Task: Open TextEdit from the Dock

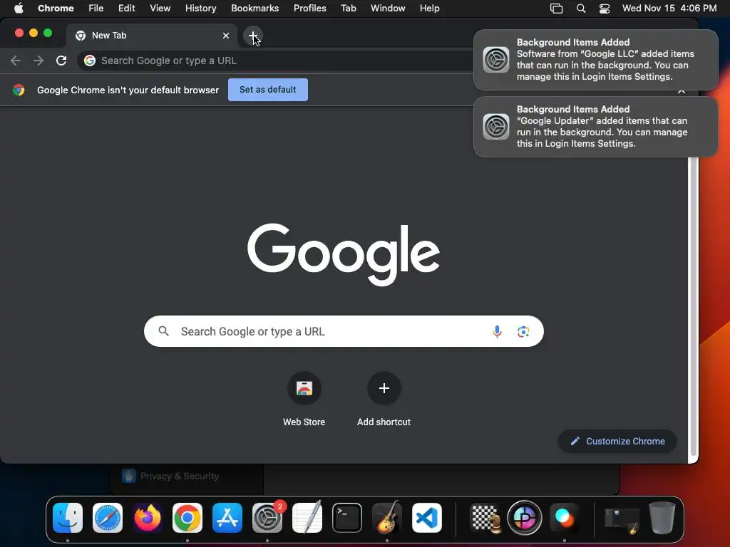Action: [307, 518]
